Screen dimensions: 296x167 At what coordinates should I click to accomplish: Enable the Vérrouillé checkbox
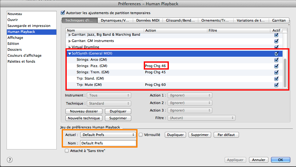click(x=141, y=135)
